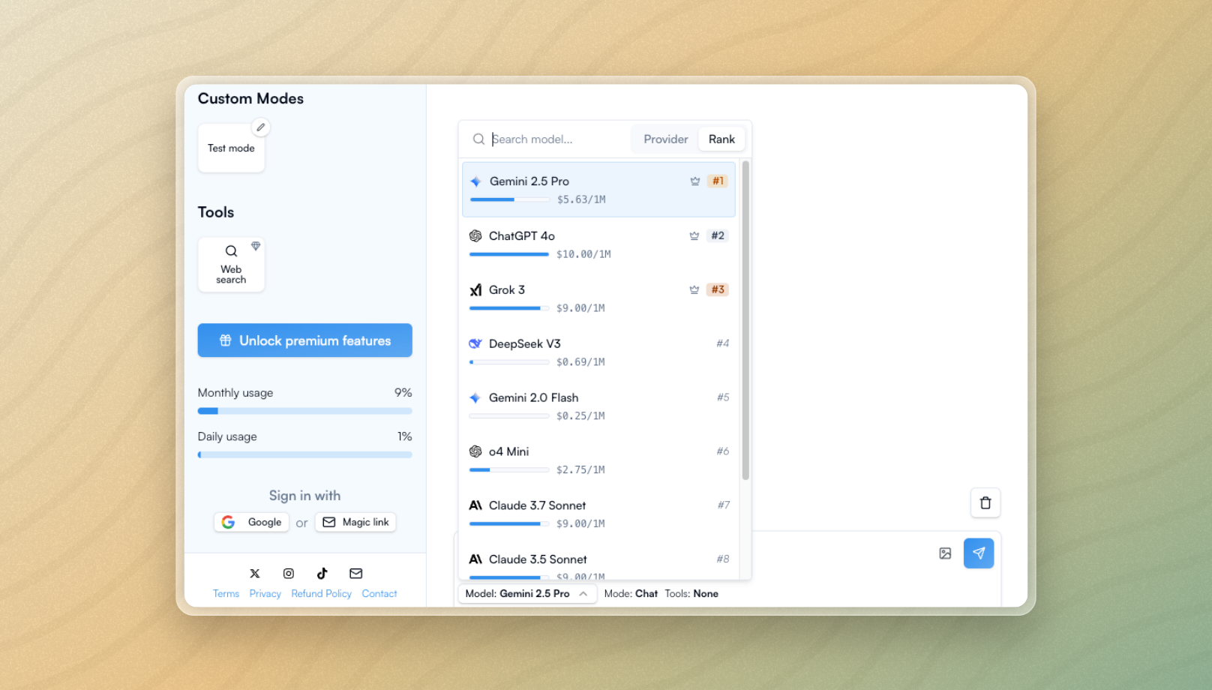Open the Mode: Chat selector
This screenshot has height=690, width=1212.
(x=631, y=593)
